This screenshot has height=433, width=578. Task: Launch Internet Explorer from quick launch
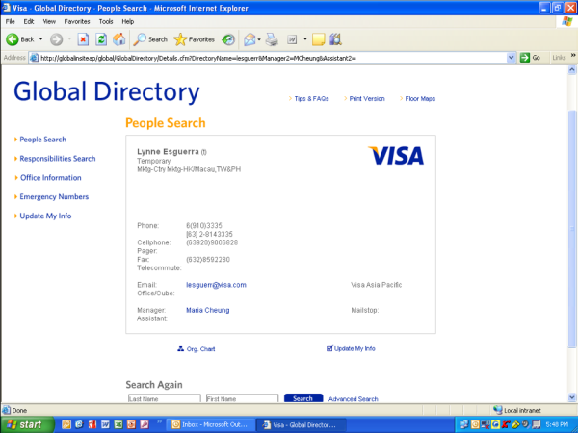pyautogui.click(x=79, y=424)
